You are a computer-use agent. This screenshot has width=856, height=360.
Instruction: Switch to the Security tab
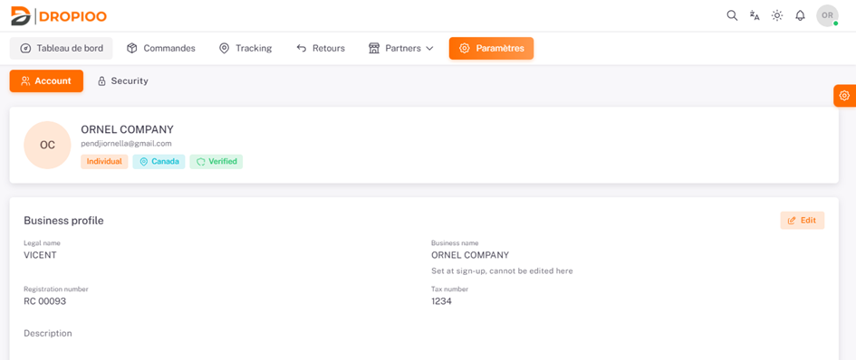(x=123, y=81)
